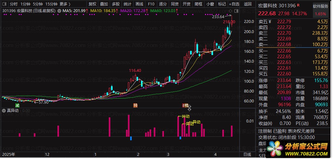Image resolution: width=333 pixels, height=159 pixels.
Task: Click the PE(动) value 238.5
Action: (x=322, y=123)
